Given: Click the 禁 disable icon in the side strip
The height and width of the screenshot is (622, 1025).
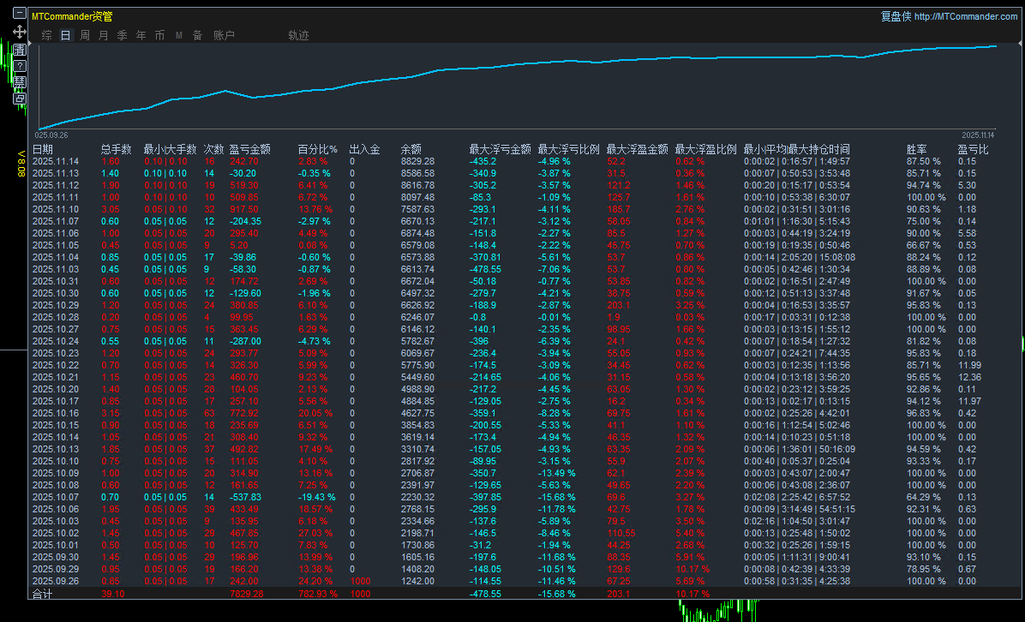Looking at the screenshot, I should pyautogui.click(x=20, y=82).
